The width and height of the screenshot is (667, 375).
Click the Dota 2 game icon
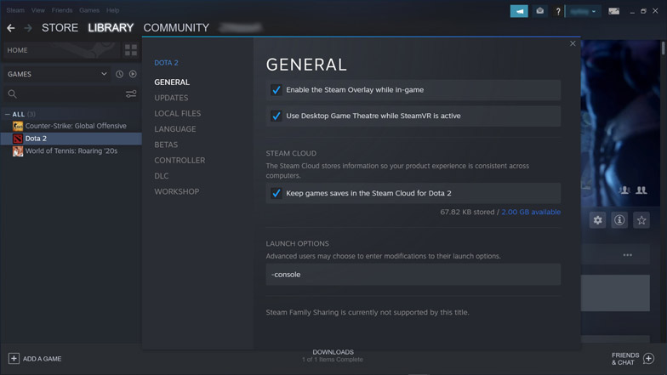(x=18, y=139)
